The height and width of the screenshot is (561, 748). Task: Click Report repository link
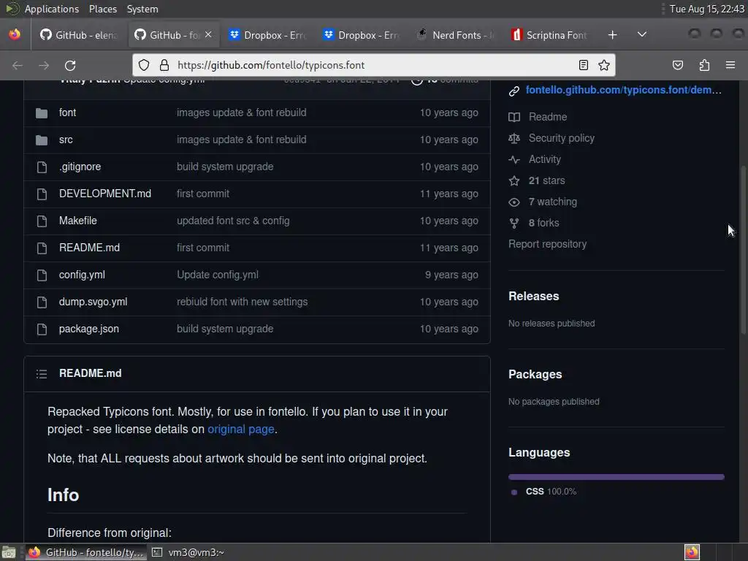547,244
